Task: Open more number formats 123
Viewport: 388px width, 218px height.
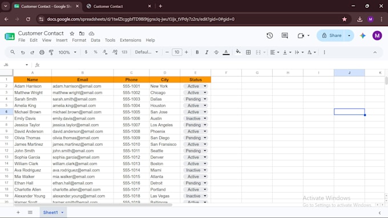Action: coord(124,52)
